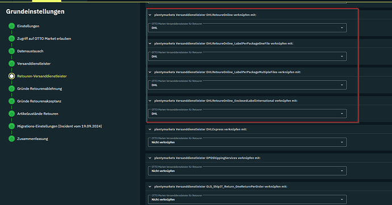Image resolution: width=392 pixels, height=205 pixels.
Task: Collapse the DHLExpress verknüpfen section
Action: (x=150, y=130)
